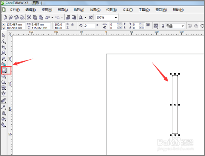Click Convert to Curves icon
This screenshot has width=205, height=156.
pyautogui.click(x=202, y=26)
